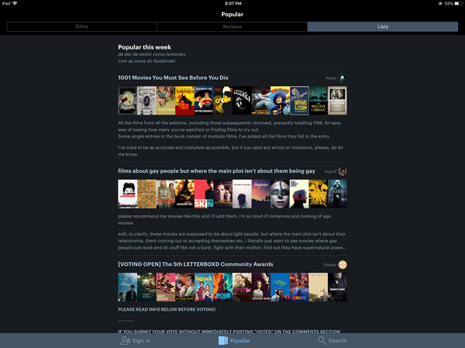465x348 pixels.
Task: Open Sign In in the bottom bar
Action: coord(135,340)
